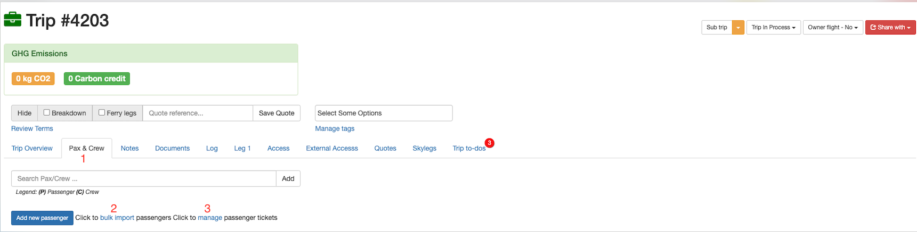Click the Add new passenger button
This screenshot has height=232, width=917.
(42, 218)
